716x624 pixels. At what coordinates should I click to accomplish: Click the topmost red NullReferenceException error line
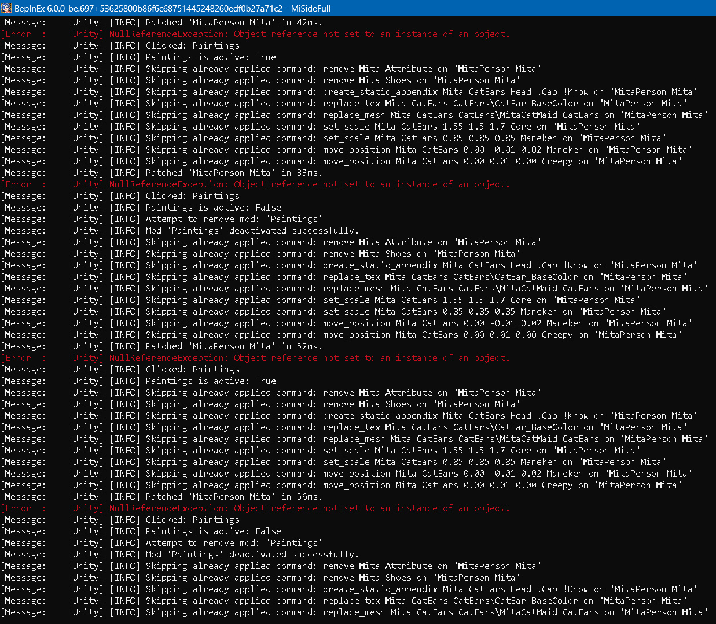click(x=309, y=34)
